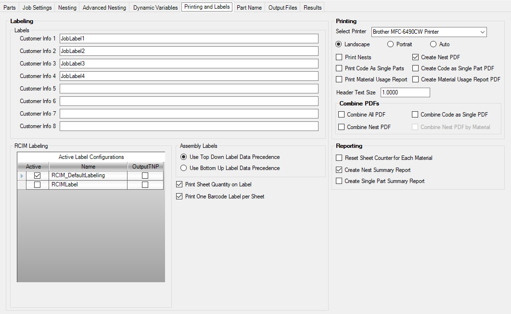Open the Advanced Nesting tab

pyautogui.click(x=104, y=8)
